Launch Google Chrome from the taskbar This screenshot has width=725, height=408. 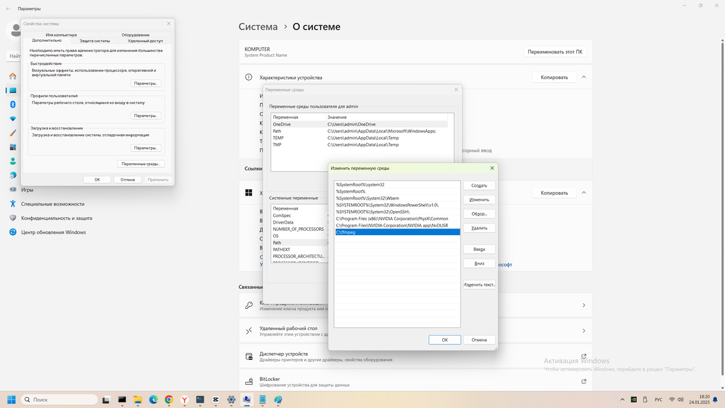click(169, 400)
